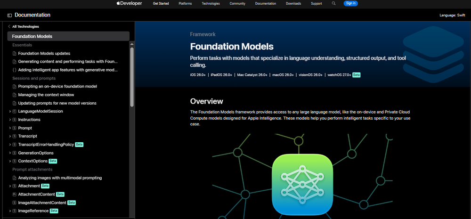Open the Documentation nav menu item
The image size is (471, 219).
pyautogui.click(x=266, y=4)
